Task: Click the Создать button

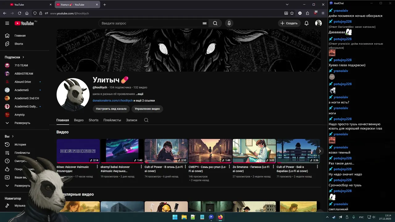Action: 289,23
